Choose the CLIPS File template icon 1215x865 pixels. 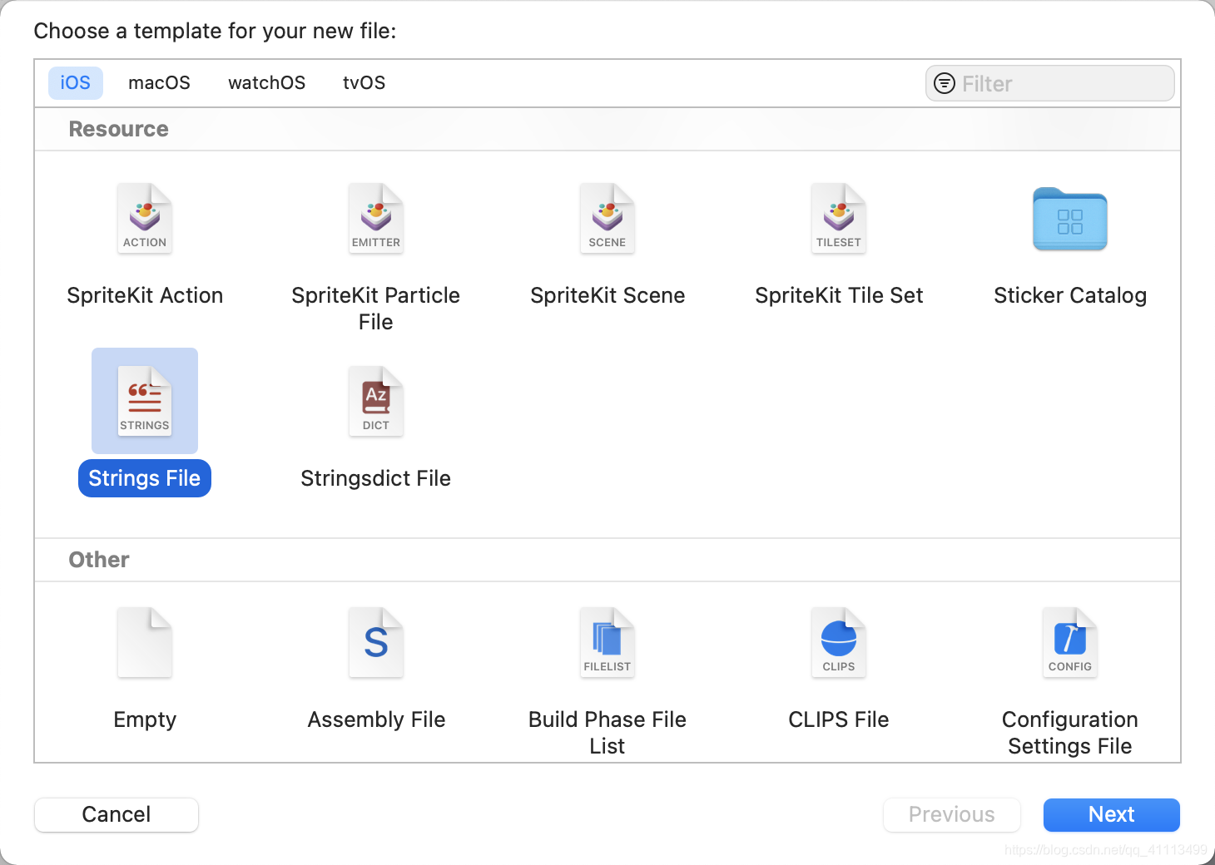[839, 643]
